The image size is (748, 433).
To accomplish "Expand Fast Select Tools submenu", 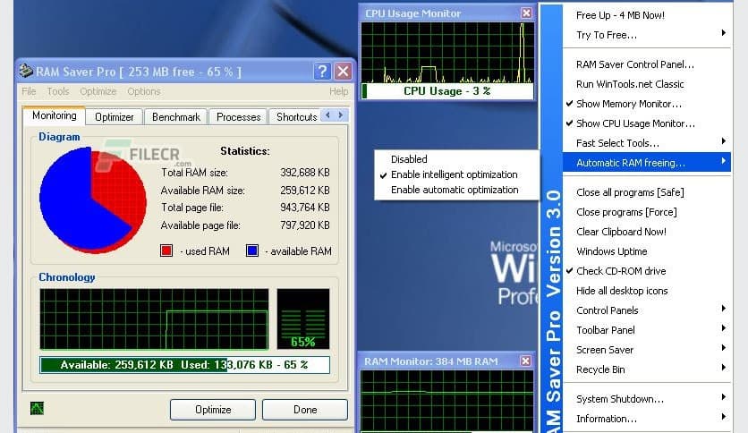I will (x=646, y=143).
